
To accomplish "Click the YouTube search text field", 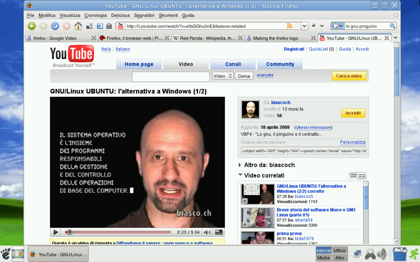I will 171,77.
